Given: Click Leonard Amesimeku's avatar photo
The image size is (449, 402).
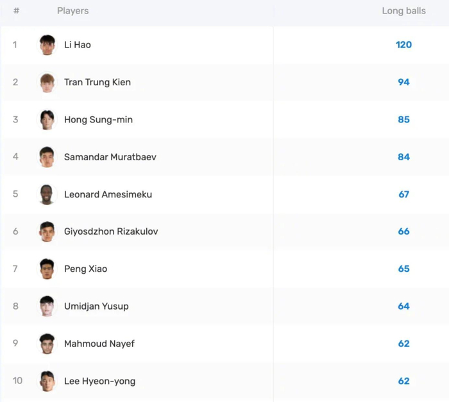Looking at the screenshot, I should pyautogui.click(x=47, y=194).
